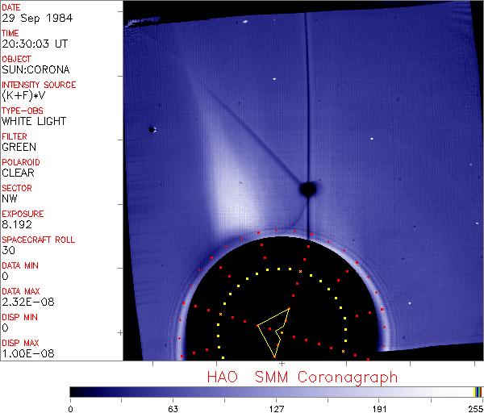Click the "DATA MIN" label
The width and height of the screenshot is (484, 413).
click(20, 265)
